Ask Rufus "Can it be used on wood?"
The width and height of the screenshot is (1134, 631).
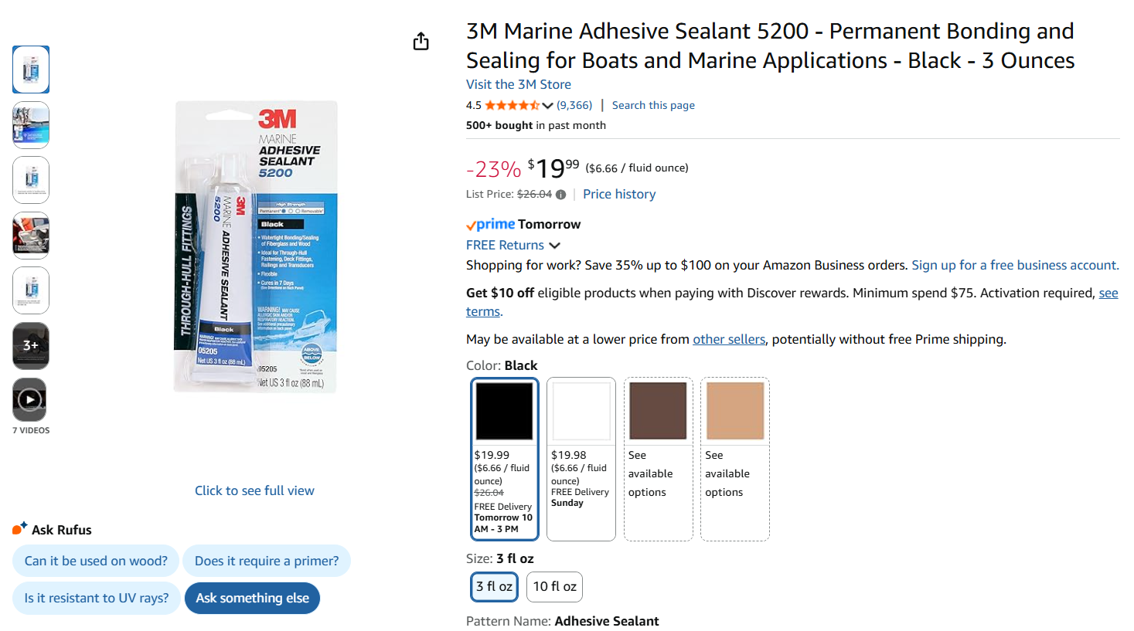96,561
